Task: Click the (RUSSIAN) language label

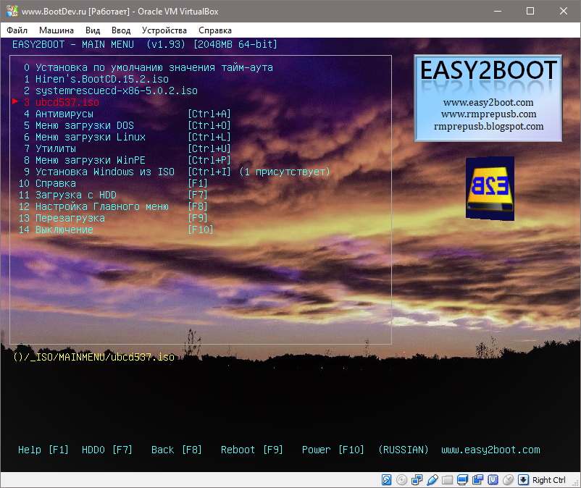Action: point(403,450)
